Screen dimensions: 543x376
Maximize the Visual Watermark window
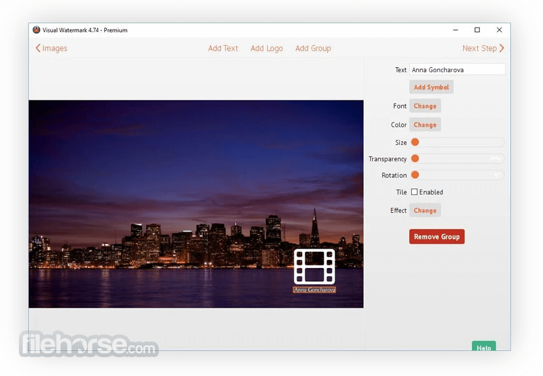point(477,30)
